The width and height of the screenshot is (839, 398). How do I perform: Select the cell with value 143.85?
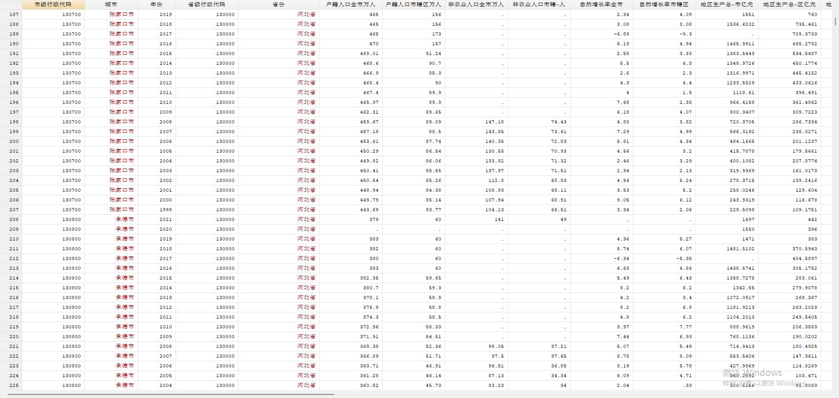476,132
